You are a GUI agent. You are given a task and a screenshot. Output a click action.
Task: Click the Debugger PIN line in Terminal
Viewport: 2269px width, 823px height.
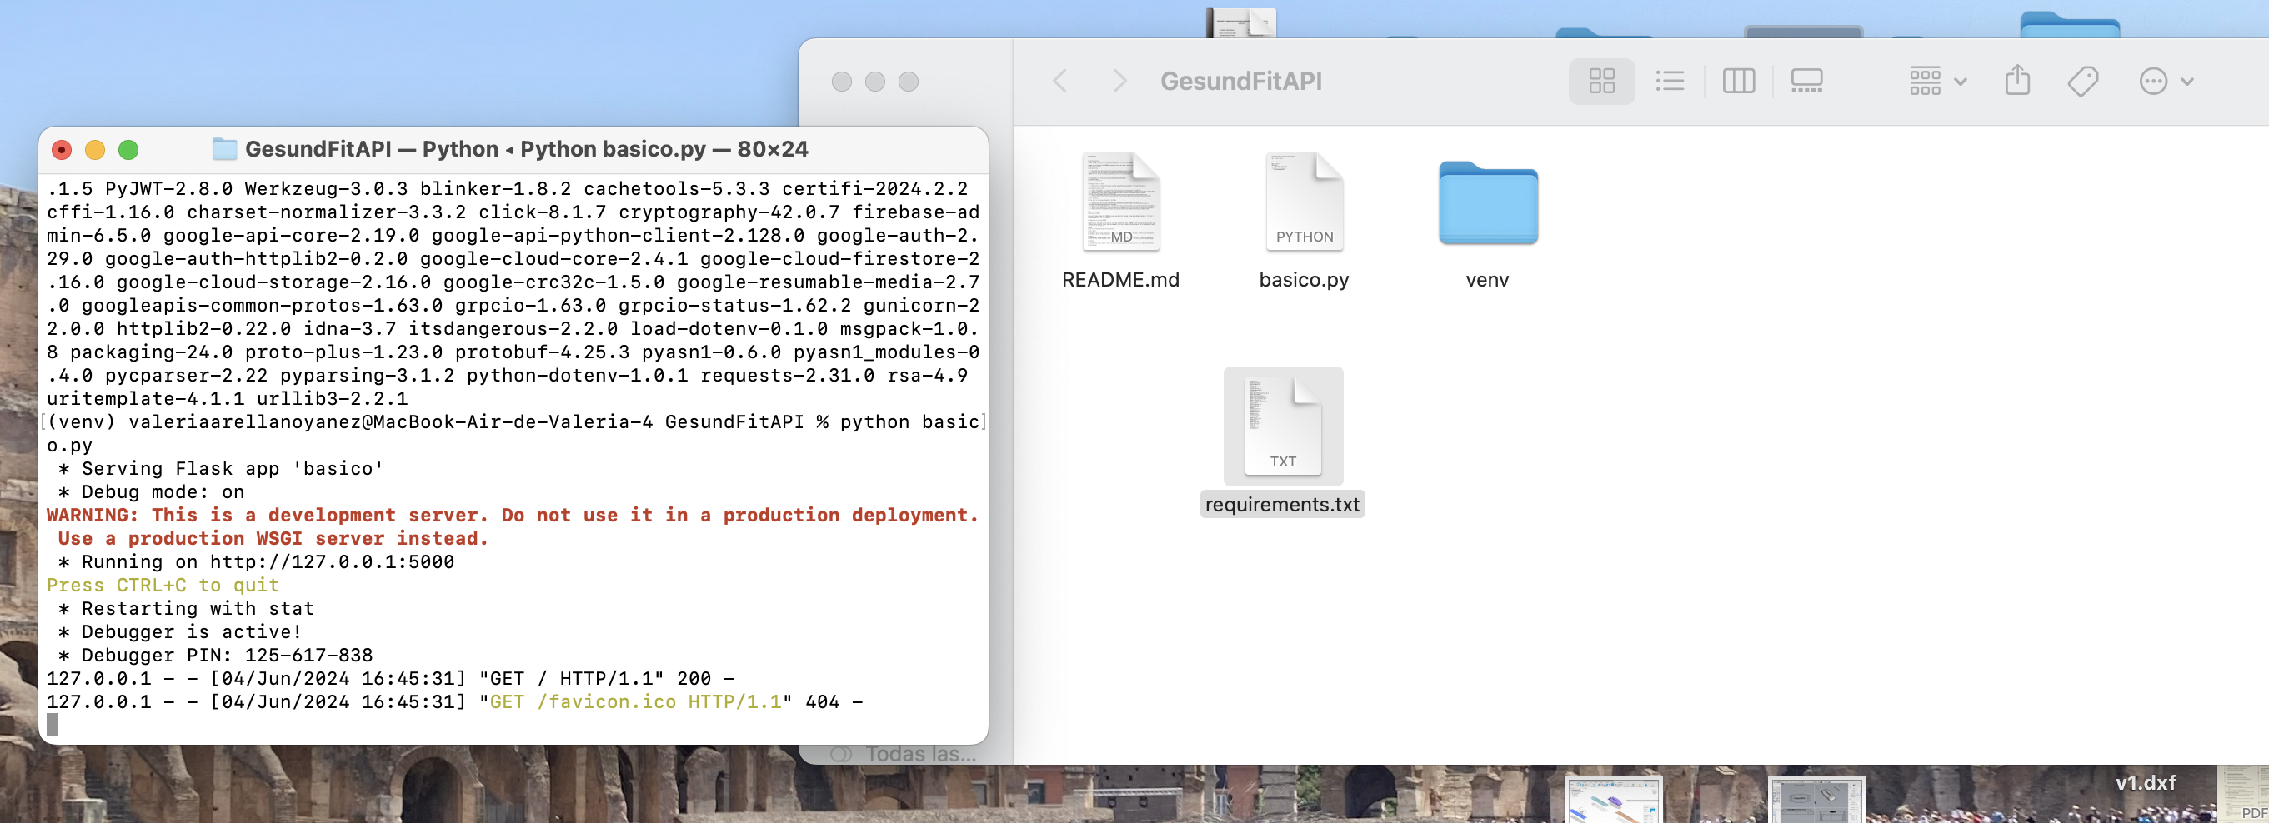coord(216,655)
